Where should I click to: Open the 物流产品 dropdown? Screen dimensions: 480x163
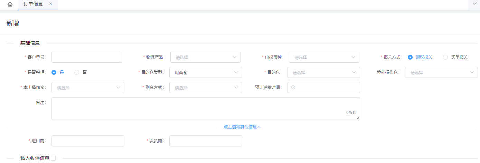click(205, 57)
